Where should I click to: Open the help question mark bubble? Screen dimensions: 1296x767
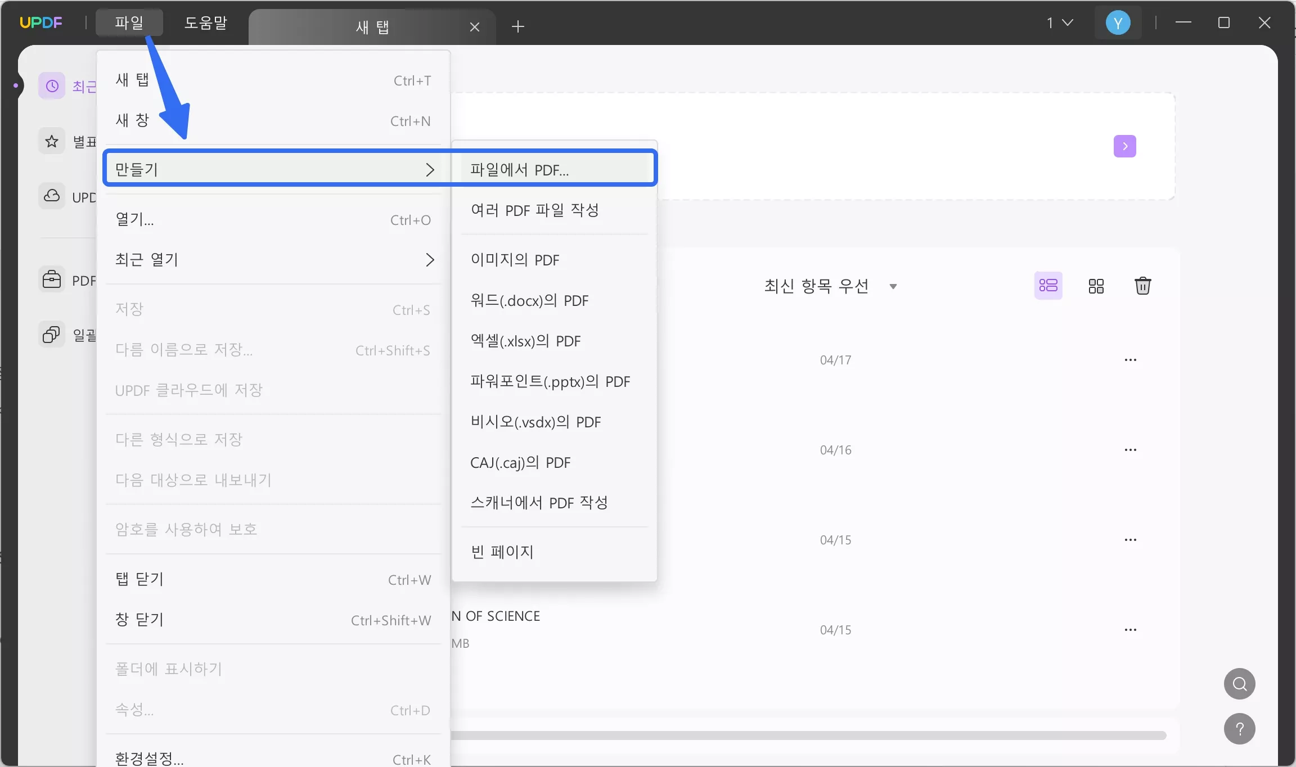(1240, 728)
